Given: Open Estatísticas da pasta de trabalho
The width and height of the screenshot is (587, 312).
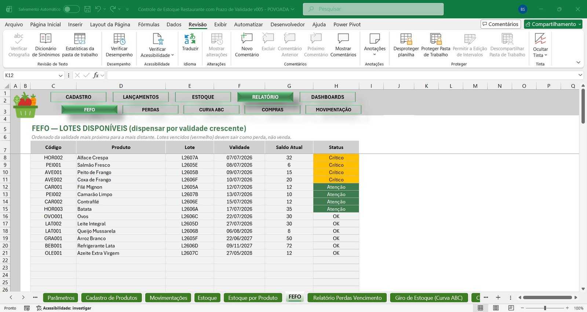Looking at the screenshot, I should point(80,45).
